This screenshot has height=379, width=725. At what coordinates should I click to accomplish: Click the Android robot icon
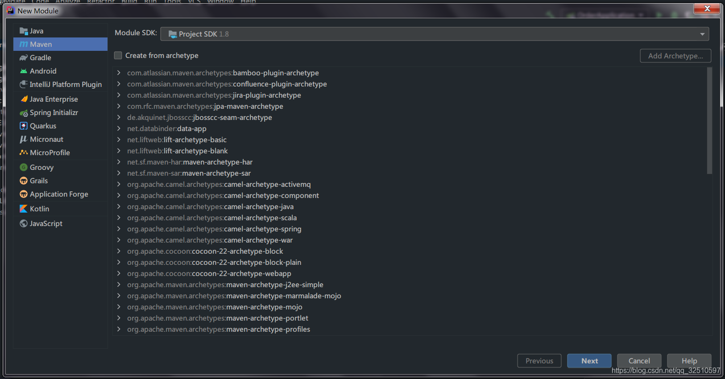point(24,71)
